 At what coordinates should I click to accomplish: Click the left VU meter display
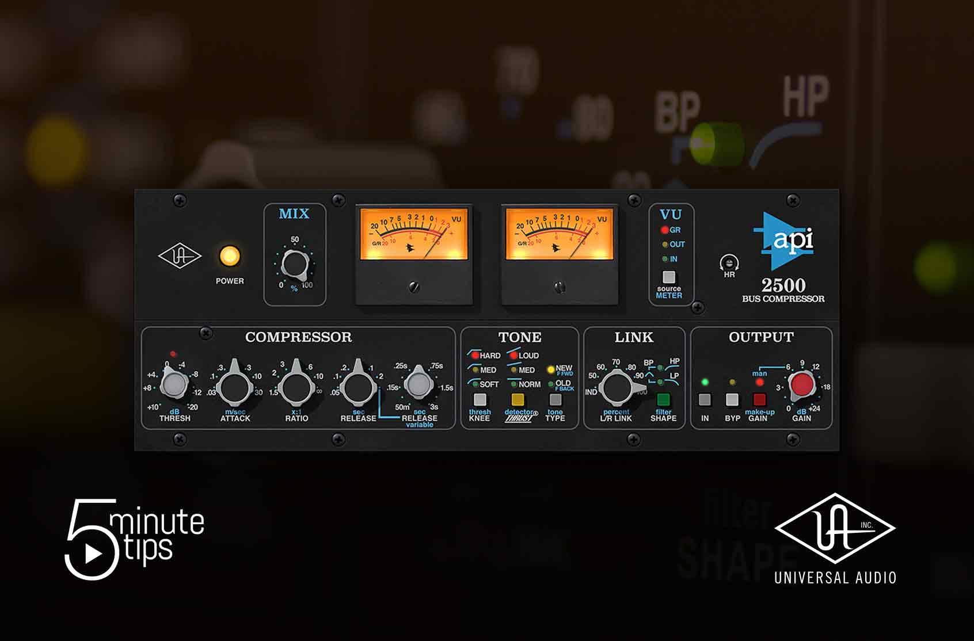(x=413, y=235)
